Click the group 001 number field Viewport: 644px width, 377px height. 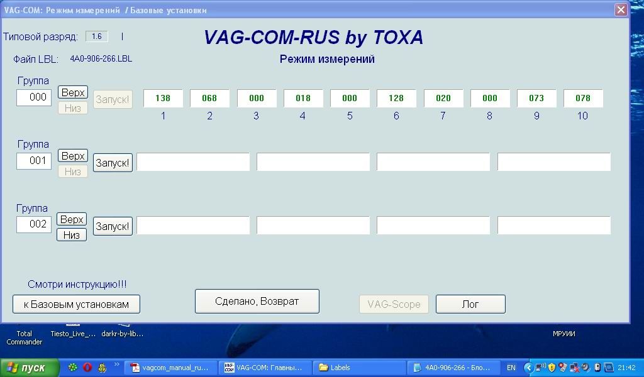coord(34,161)
